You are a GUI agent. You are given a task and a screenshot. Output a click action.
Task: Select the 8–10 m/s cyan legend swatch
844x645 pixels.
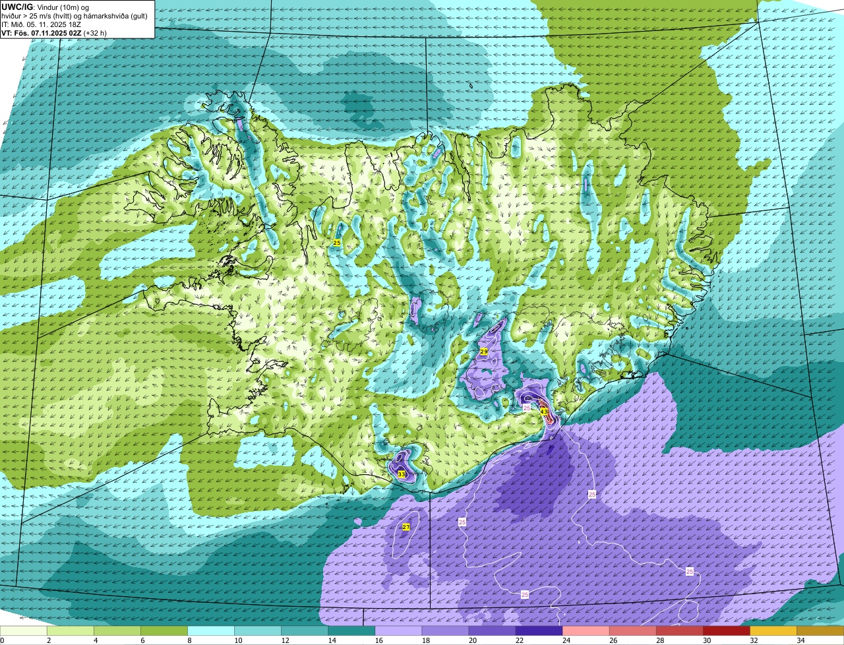[211, 631]
